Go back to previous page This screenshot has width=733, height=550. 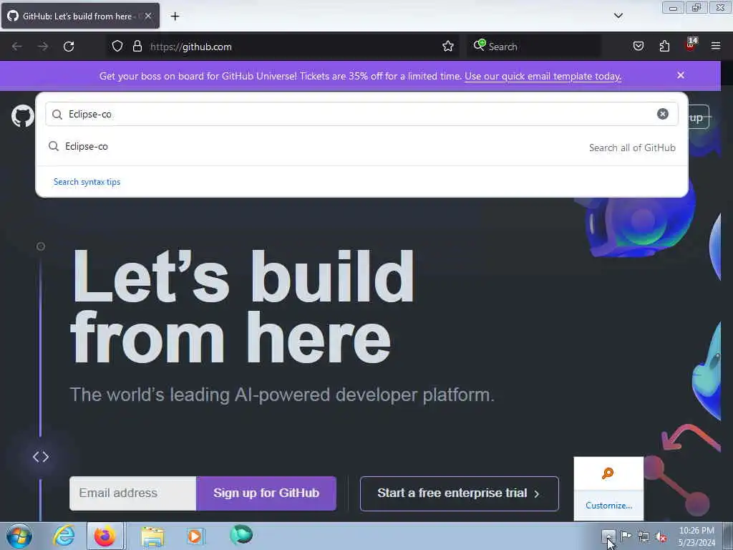point(17,47)
